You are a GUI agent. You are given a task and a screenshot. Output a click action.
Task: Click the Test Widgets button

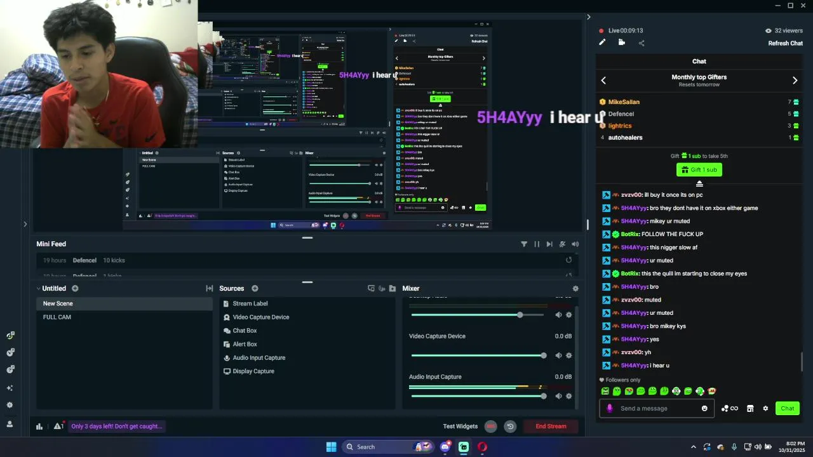tap(460, 427)
